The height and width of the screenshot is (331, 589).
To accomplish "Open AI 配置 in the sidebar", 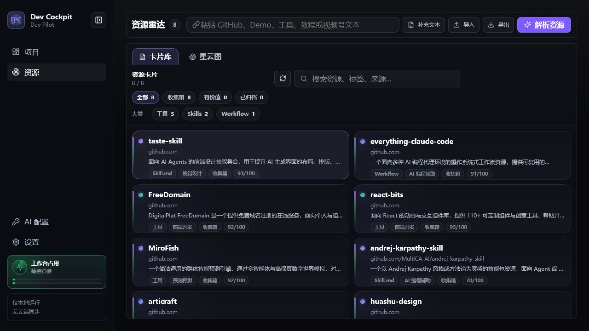I will pyautogui.click(x=57, y=222).
